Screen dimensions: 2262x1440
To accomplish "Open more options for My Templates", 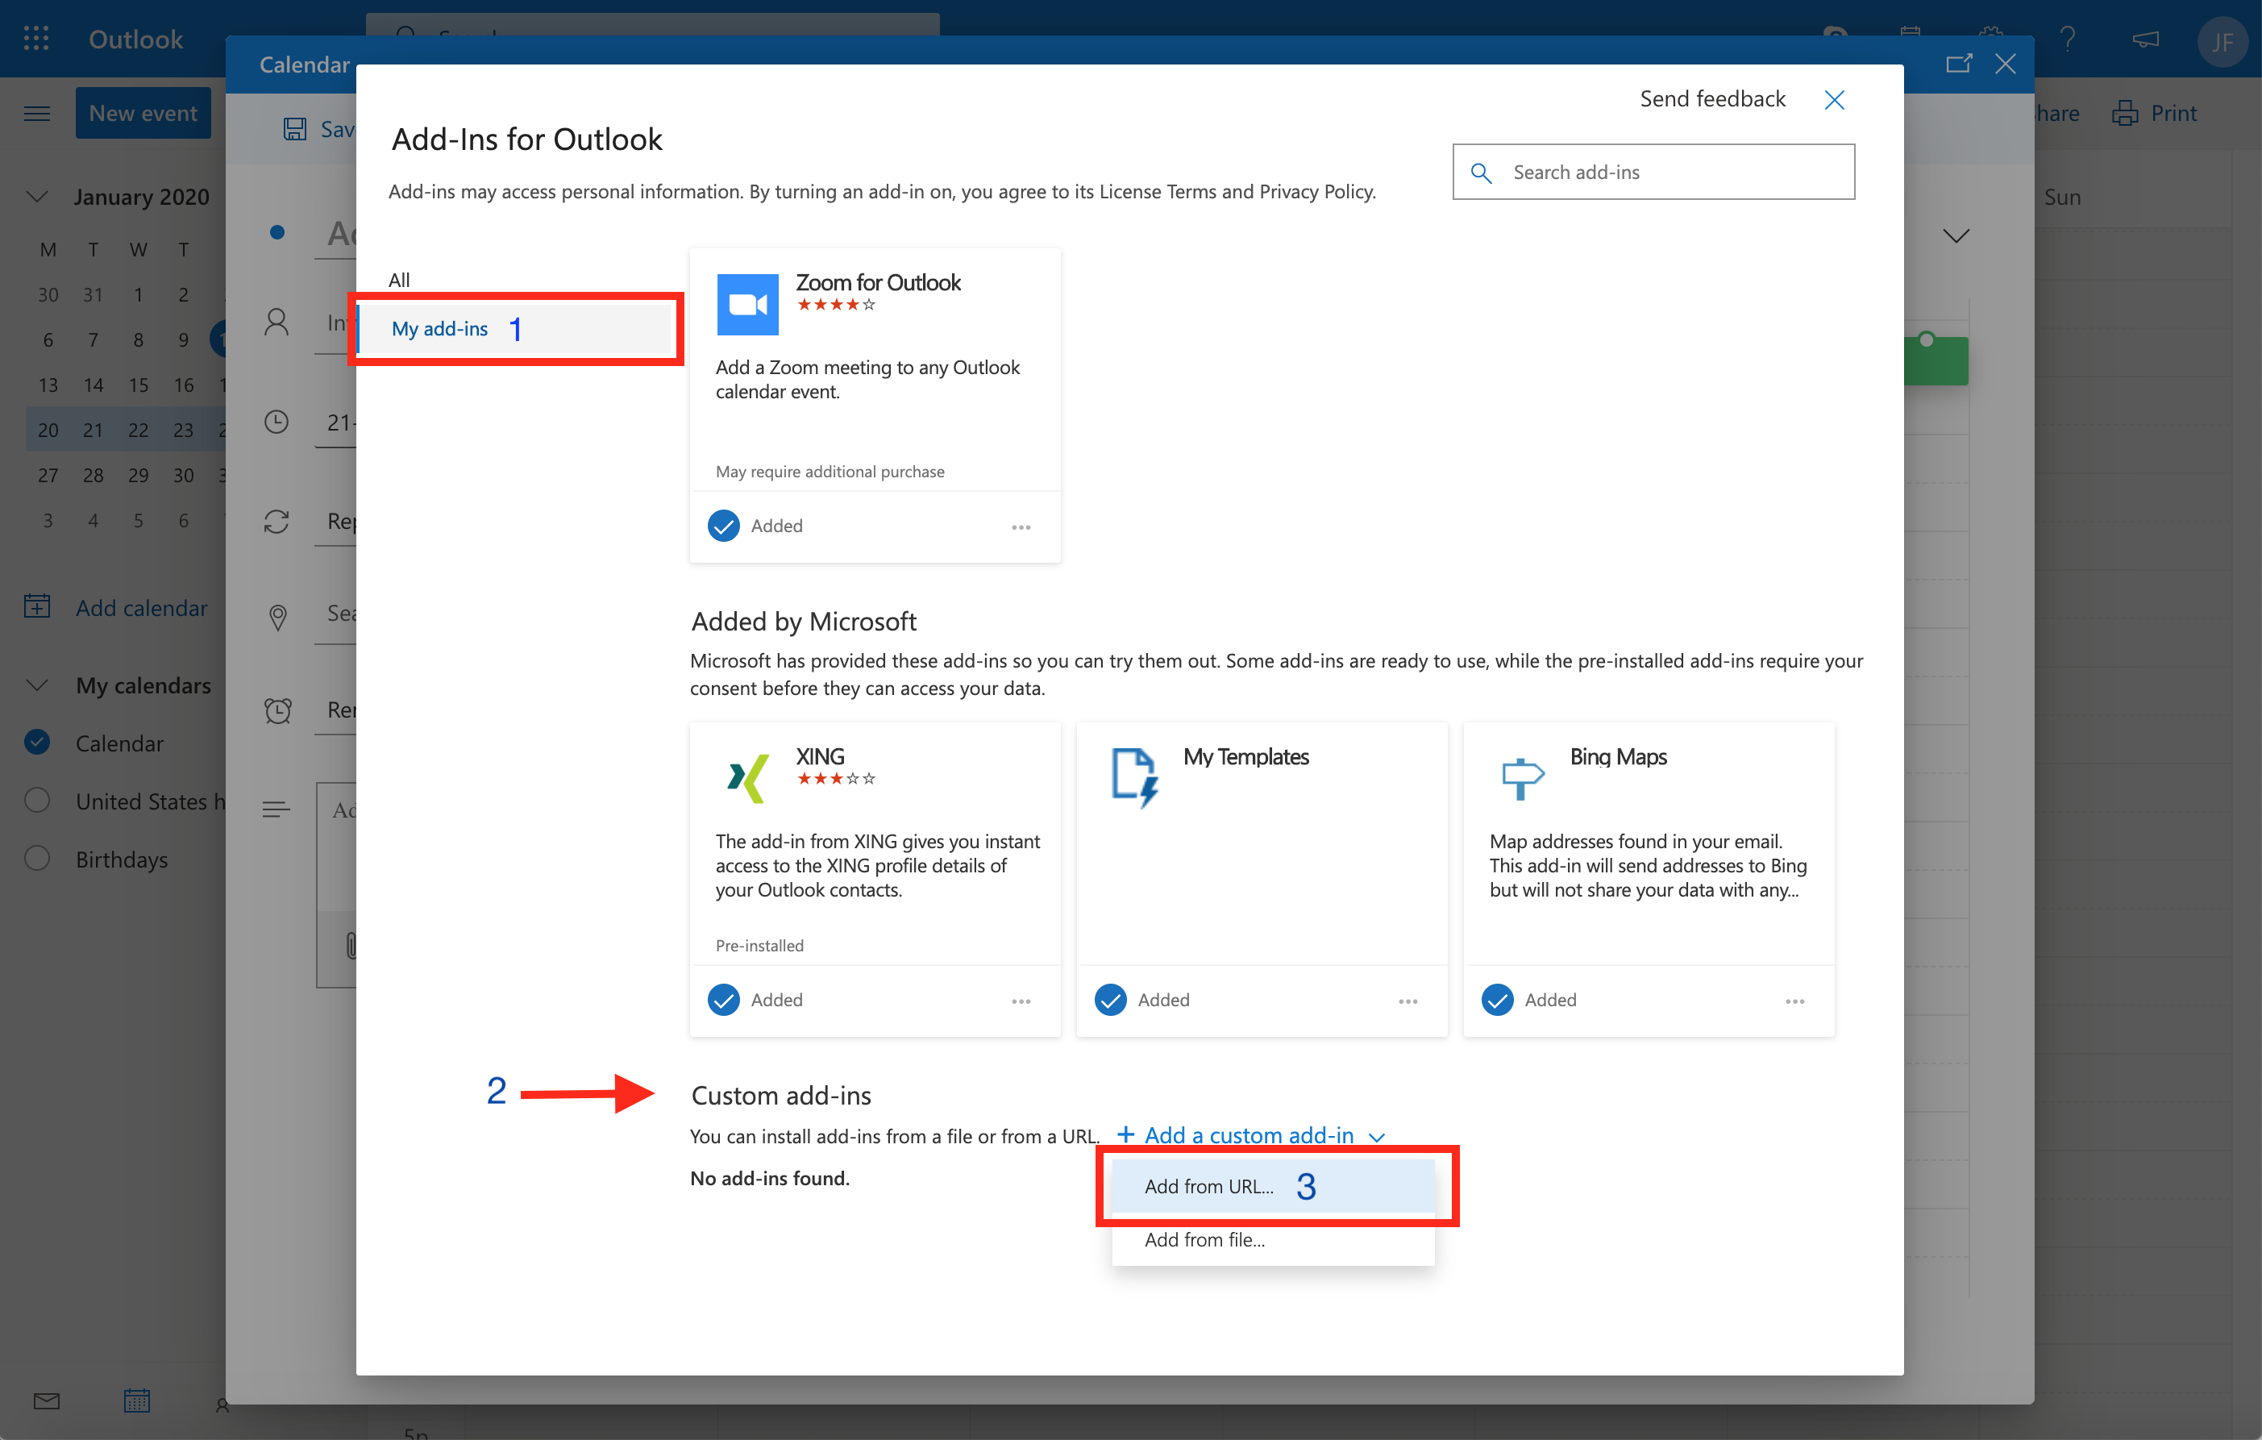I will (x=1408, y=1001).
